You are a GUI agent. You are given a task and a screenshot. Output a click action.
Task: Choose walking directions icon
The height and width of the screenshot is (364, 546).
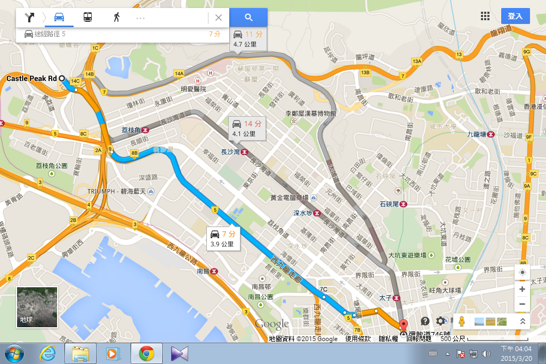(117, 17)
